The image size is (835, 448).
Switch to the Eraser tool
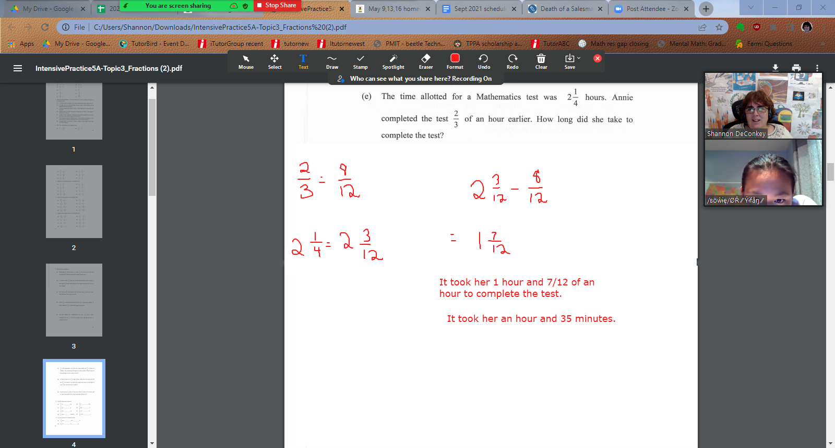pyautogui.click(x=426, y=62)
